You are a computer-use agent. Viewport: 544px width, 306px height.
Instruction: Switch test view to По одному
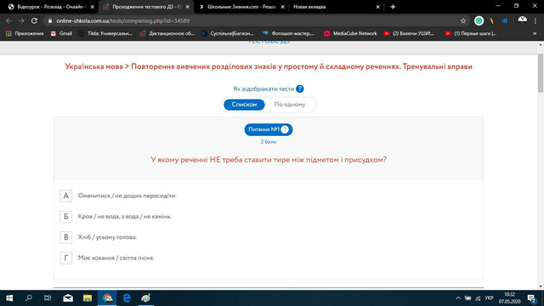pyautogui.click(x=290, y=105)
